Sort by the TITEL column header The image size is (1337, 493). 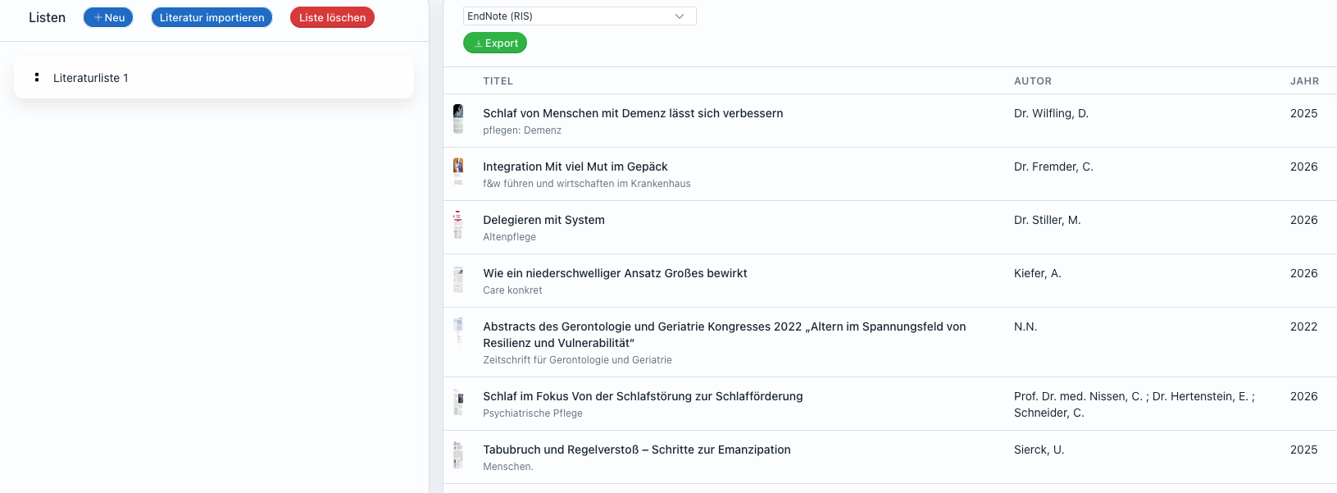(x=498, y=81)
